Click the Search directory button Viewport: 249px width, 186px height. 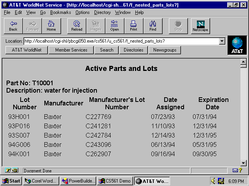click(x=107, y=50)
